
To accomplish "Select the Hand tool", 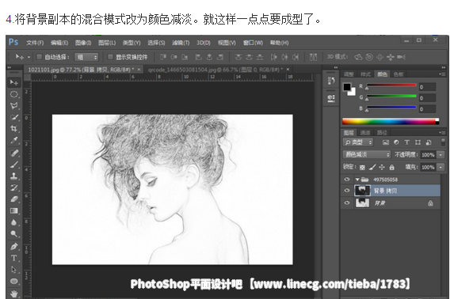I will [14, 293].
